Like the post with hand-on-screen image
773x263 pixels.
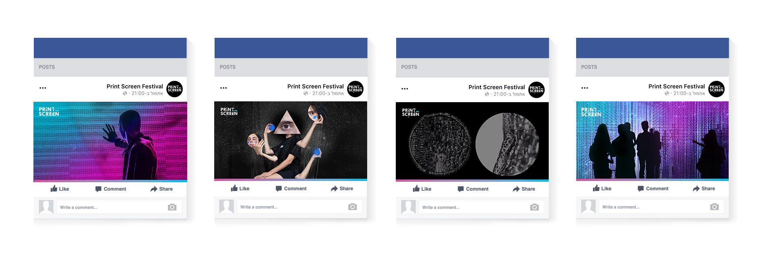(x=60, y=189)
